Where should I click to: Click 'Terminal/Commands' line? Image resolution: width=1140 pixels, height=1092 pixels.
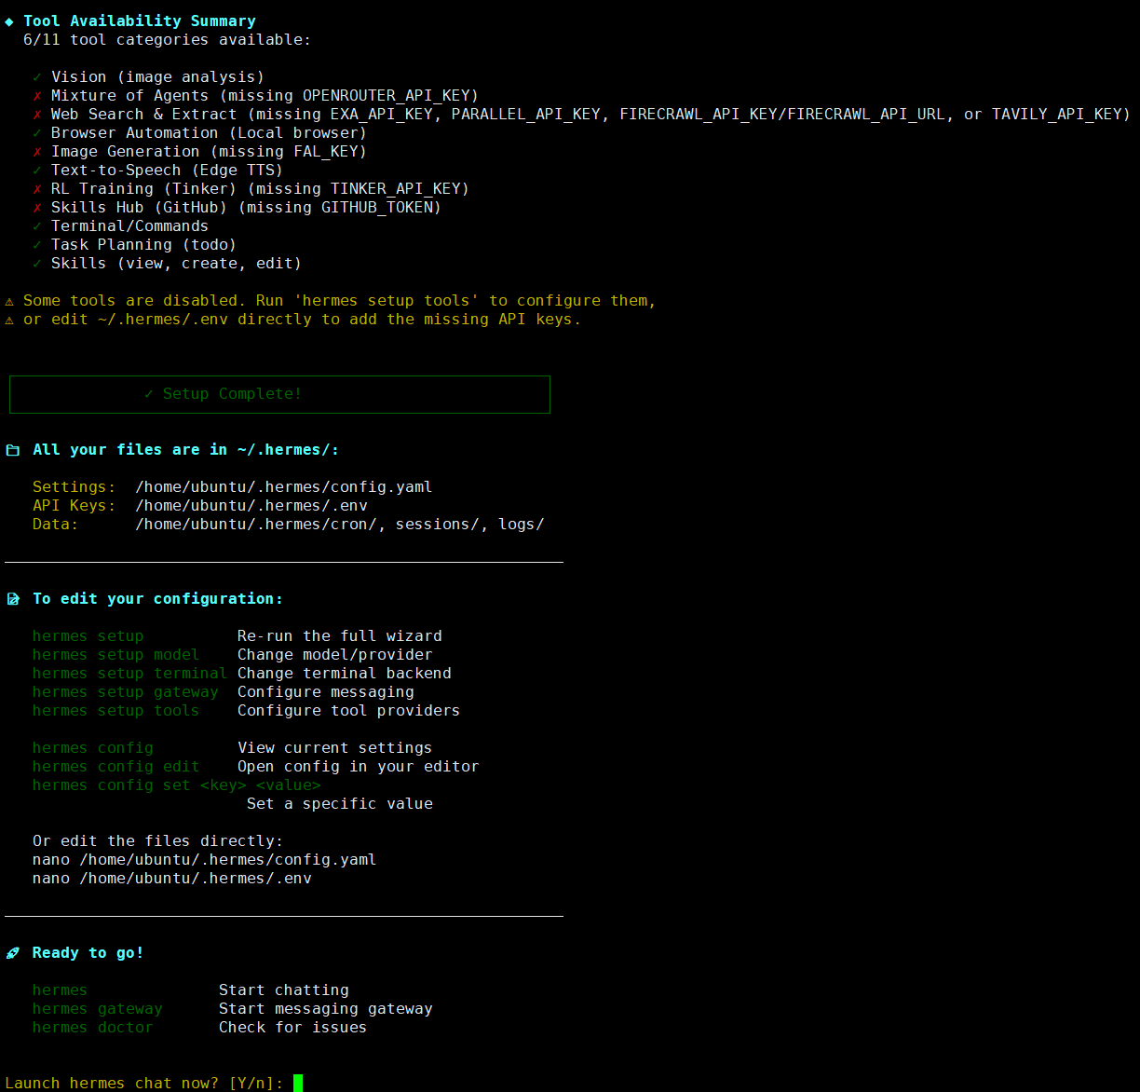(x=130, y=226)
